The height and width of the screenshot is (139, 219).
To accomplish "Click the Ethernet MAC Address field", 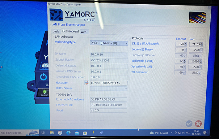I will point(109,99).
